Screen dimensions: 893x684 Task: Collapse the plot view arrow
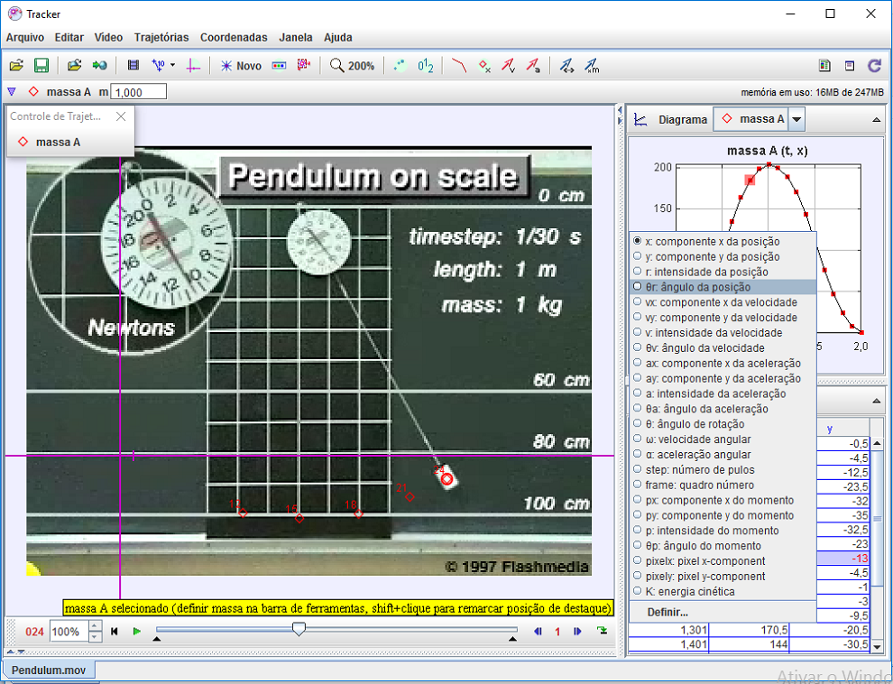(876, 120)
